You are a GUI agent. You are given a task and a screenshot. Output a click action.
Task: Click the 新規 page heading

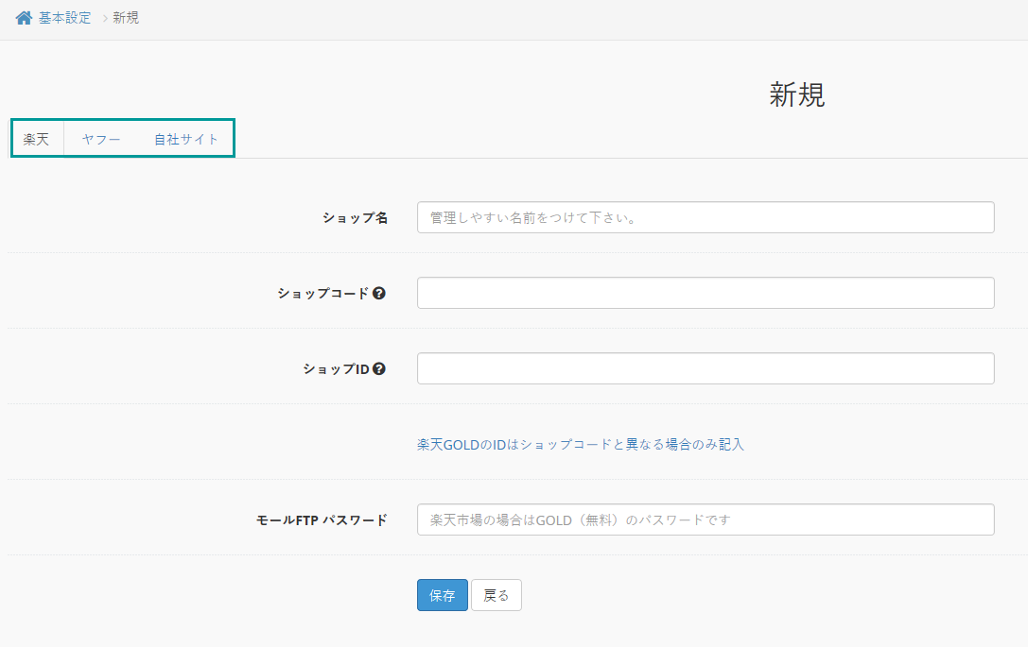click(796, 94)
